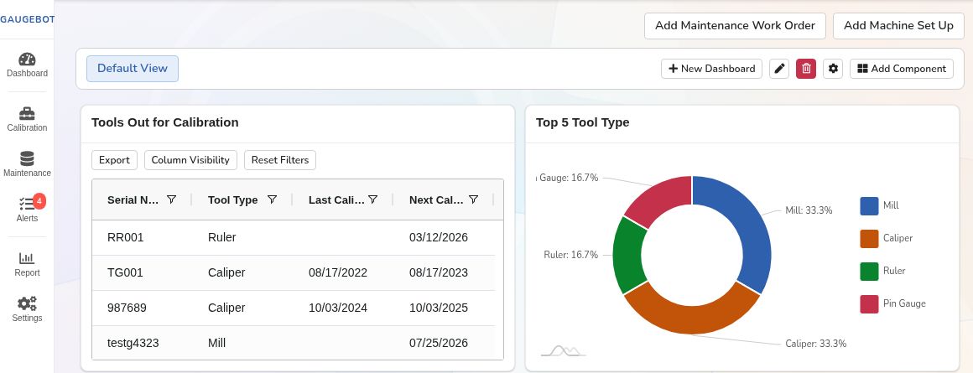This screenshot has width=973, height=373.
Task: Click the 03/12/2026 date cell
Action: [x=439, y=238]
